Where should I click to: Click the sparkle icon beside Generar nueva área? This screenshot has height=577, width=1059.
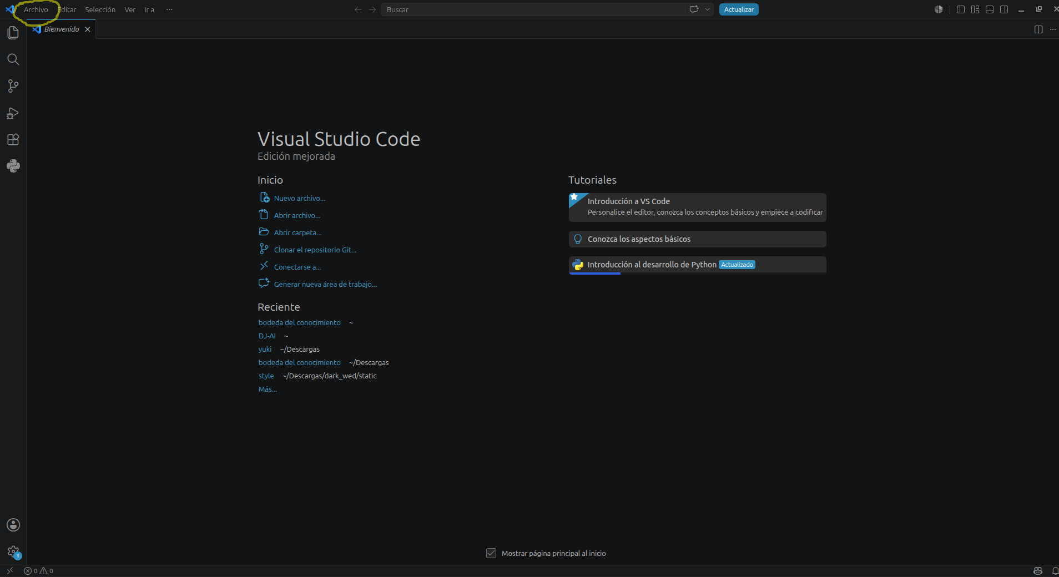(x=264, y=283)
